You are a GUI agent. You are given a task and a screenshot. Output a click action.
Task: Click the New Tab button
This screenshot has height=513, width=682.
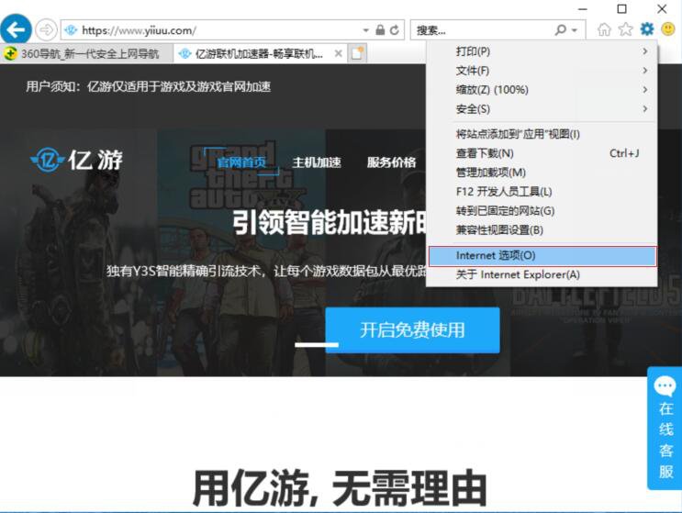[x=358, y=53]
